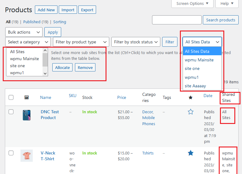Click the image column header icon

[27, 97]
